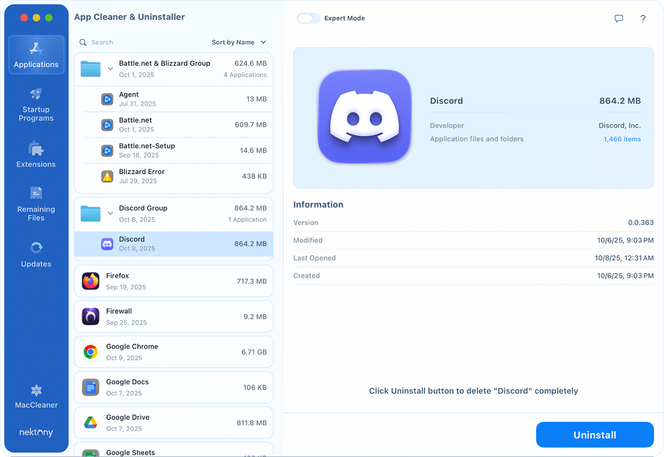Select the Firefox icon in the list
The image size is (664, 457).
(90, 280)
